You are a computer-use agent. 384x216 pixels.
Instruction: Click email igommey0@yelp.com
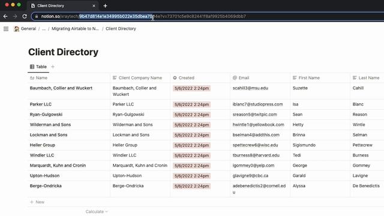(x=253, y=166)
